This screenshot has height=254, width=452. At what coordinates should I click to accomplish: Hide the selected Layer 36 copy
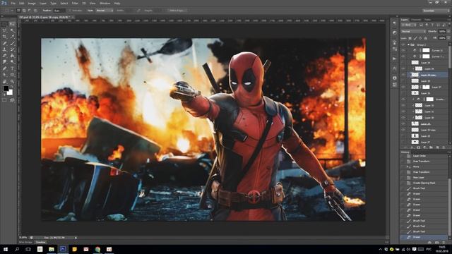[403, 75]
